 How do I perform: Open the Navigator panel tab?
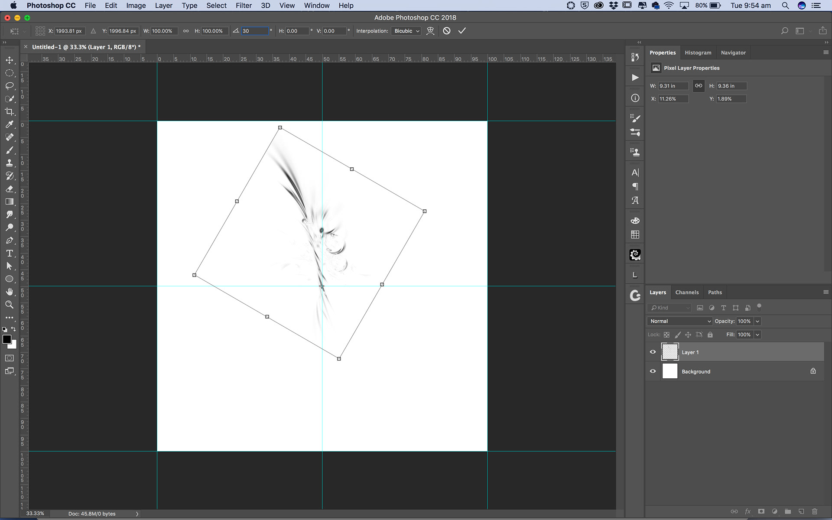[733, 53]
